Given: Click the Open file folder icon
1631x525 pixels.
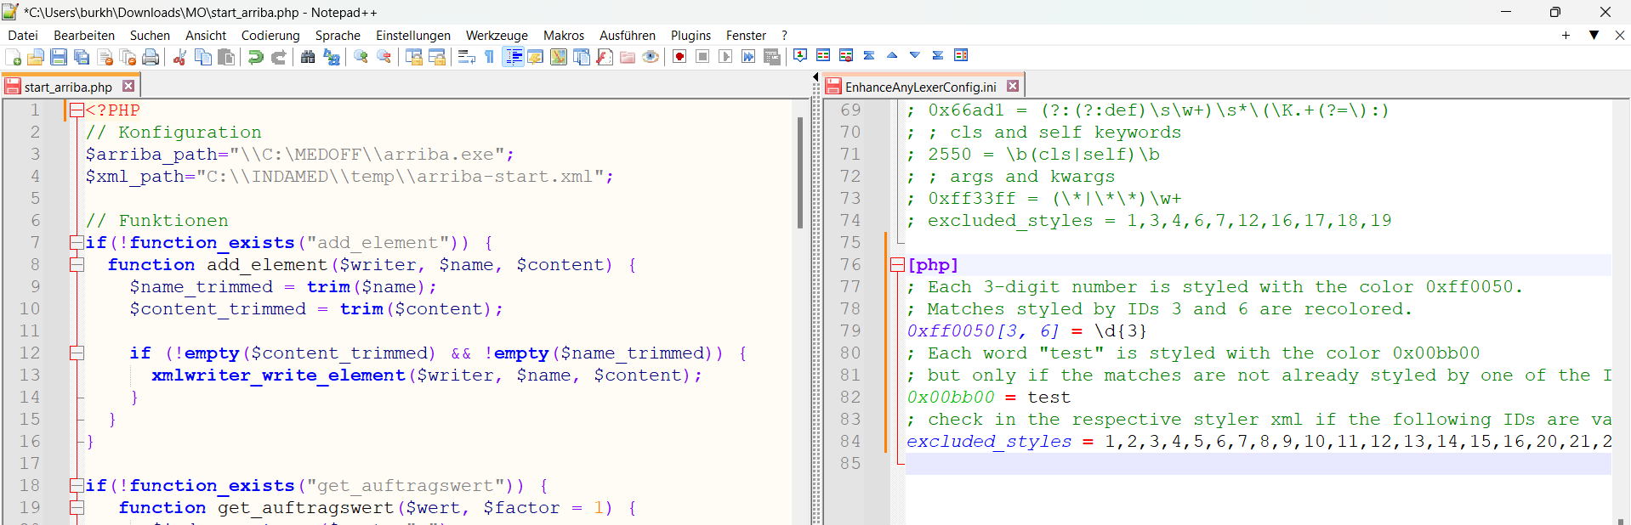Looking at the screenshot, I should 36,57.
